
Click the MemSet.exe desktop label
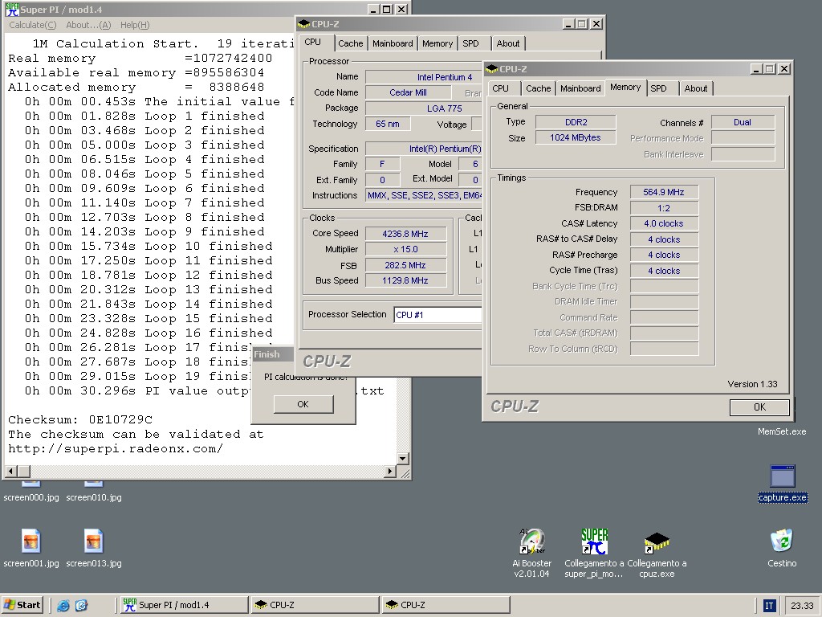(782, 431)
